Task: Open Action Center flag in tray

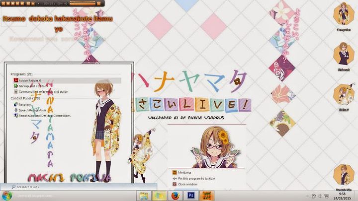Action: [x=314, y=196]
